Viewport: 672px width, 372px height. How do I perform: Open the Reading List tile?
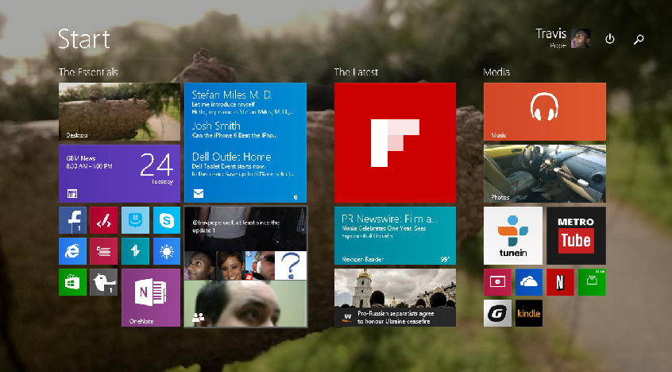tap(104, 251)
